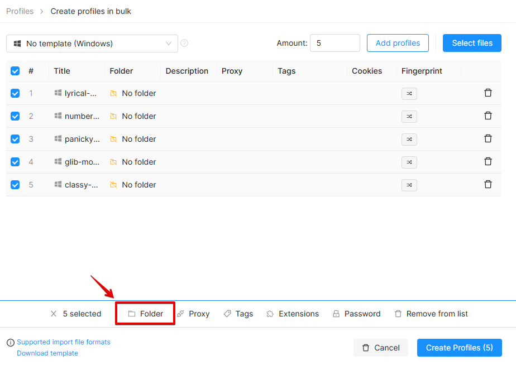Viewport: 516px width, 365px height.
Task: Delete the glib-mo profile row with trash icon
Action: tap(488, 161)
